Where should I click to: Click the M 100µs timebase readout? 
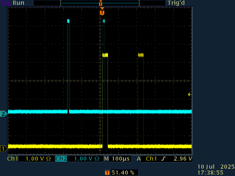click(x=117, y=159)
